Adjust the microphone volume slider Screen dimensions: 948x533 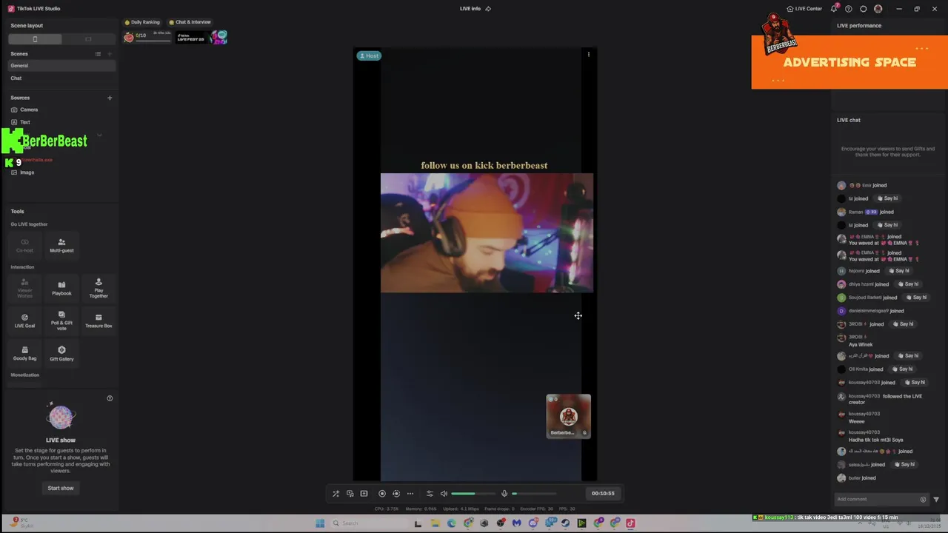click(x=534, y=494)
